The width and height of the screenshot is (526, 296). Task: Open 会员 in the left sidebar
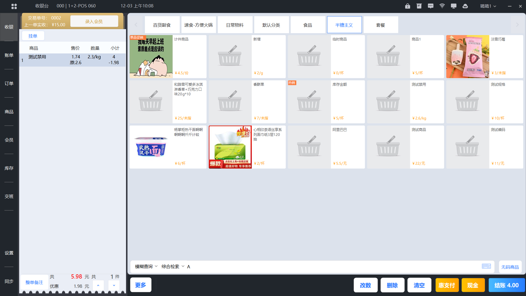click(x=9, y=140)
